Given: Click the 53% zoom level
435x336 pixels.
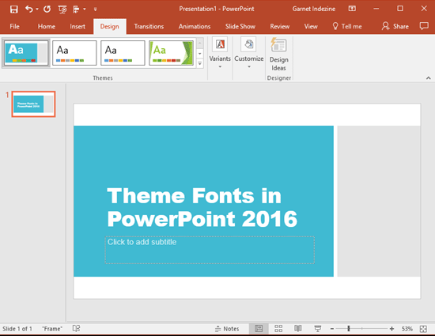Looking at the screenshot, I should coord(407,329).
